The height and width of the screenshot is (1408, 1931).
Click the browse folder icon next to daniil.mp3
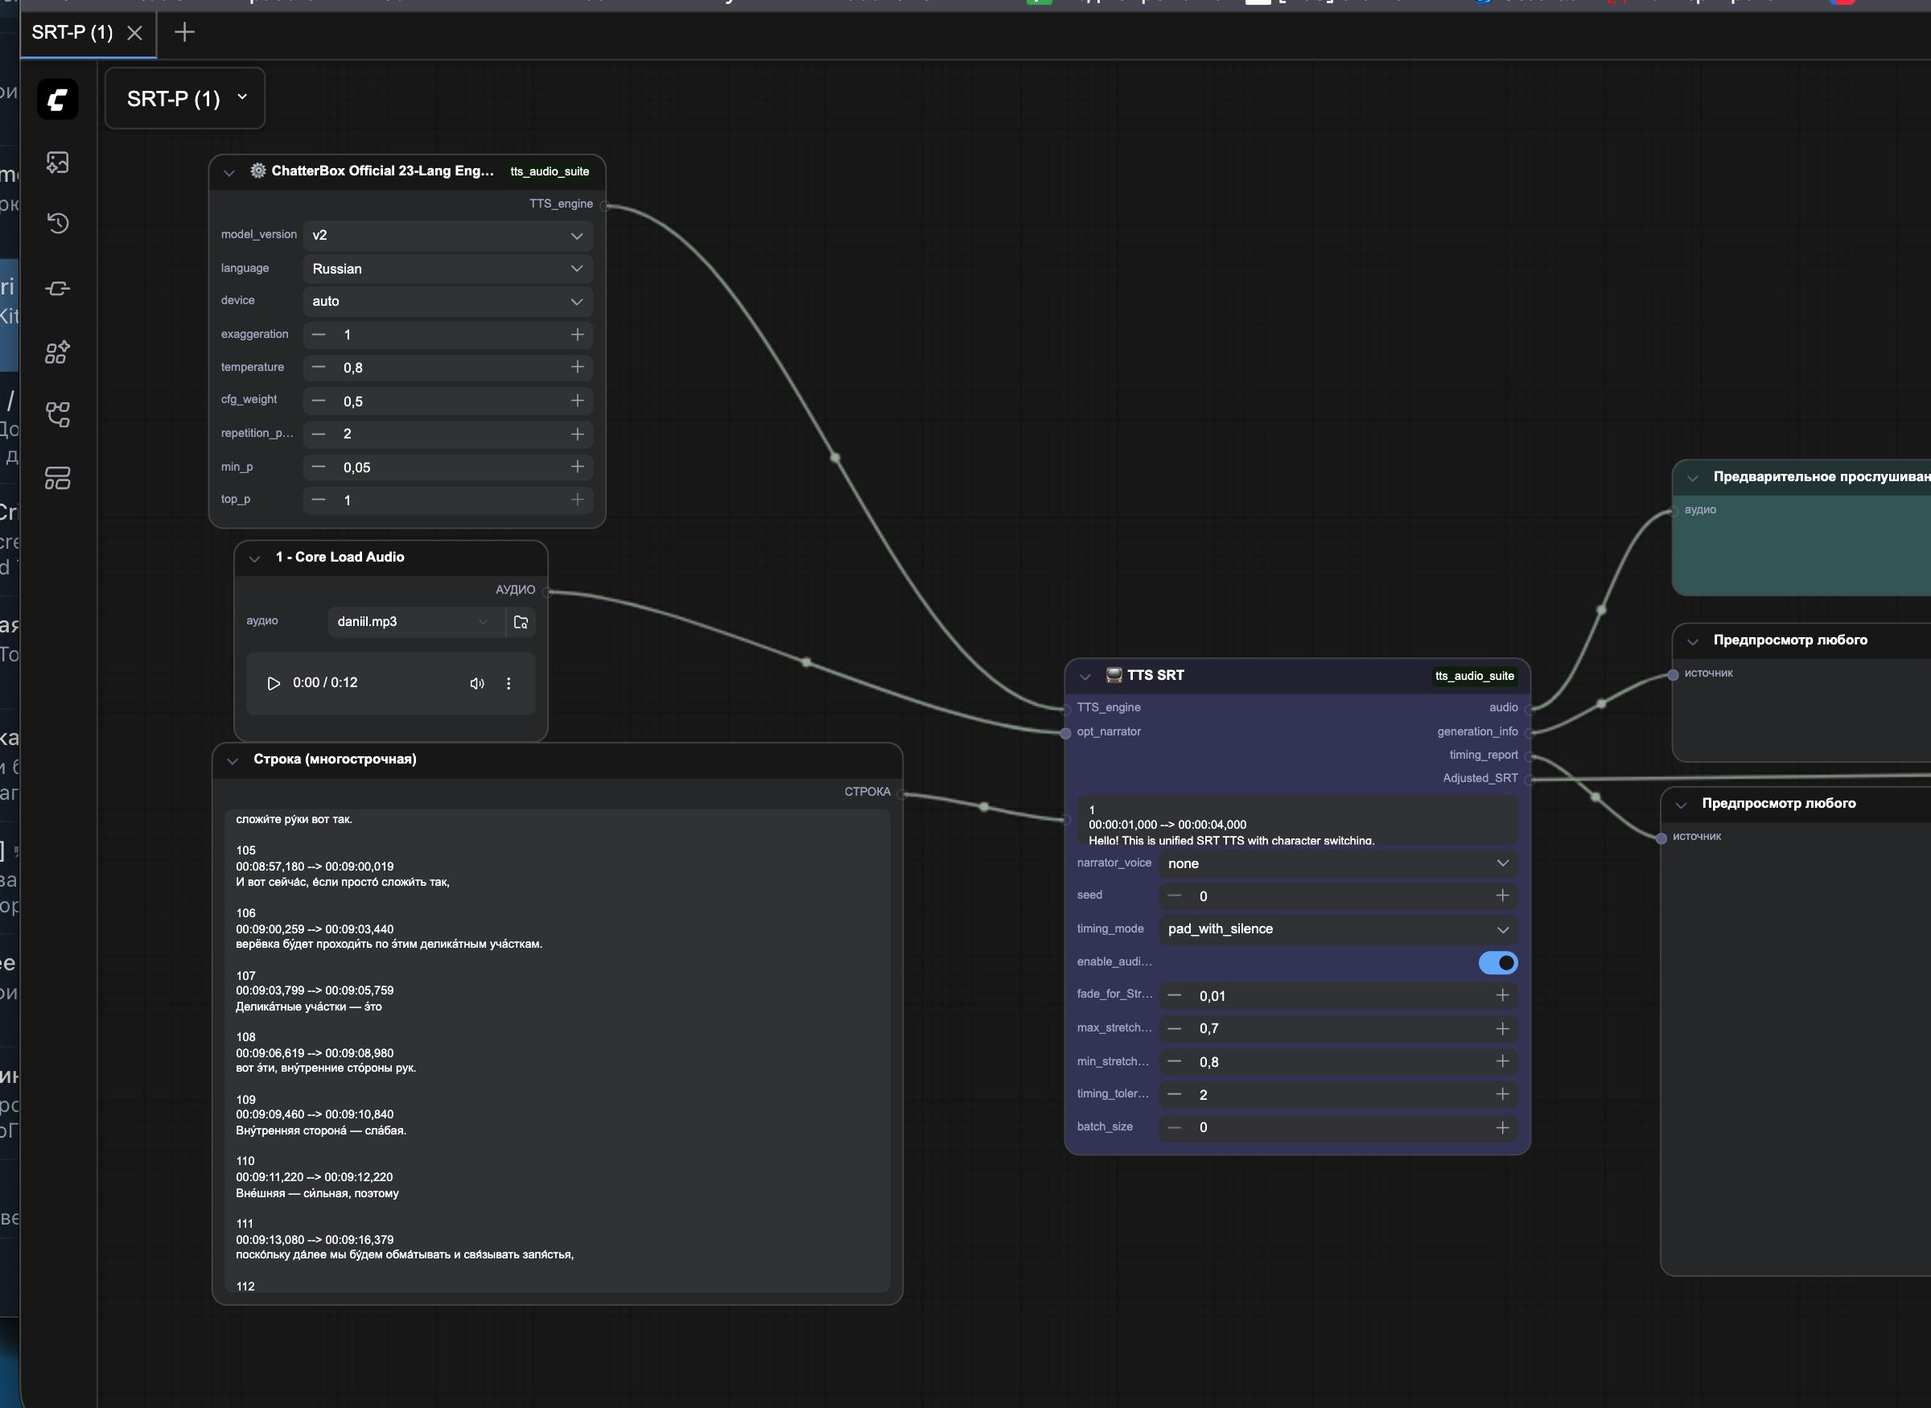tap(521, 622)
